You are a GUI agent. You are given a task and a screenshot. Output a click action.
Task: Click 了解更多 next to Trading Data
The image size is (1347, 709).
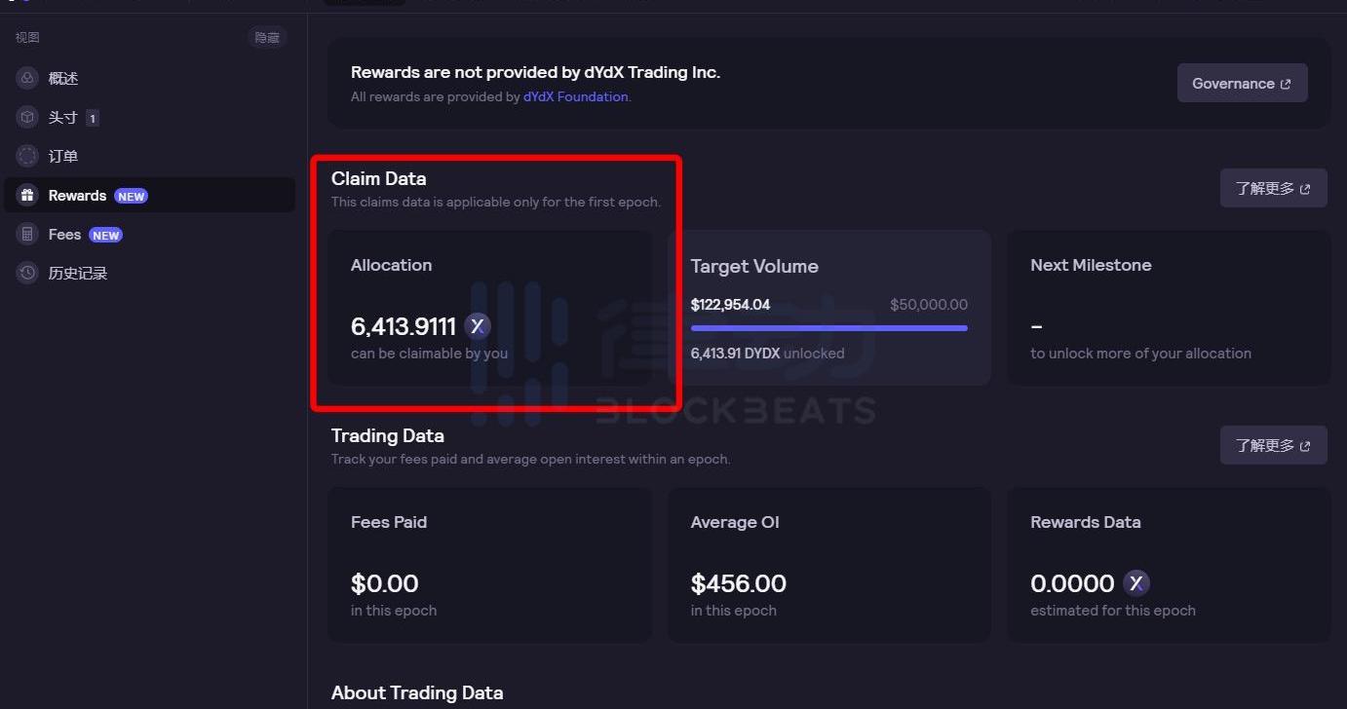[x=1273, y=445]
